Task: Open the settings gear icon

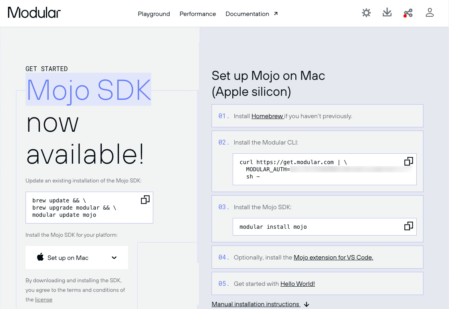Action: pyautogui.click(x=366, y=13)
